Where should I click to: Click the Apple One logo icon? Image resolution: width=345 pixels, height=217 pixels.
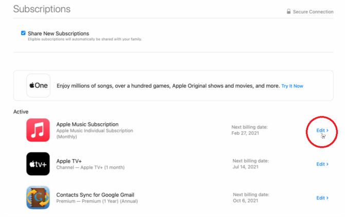point(39,86)
